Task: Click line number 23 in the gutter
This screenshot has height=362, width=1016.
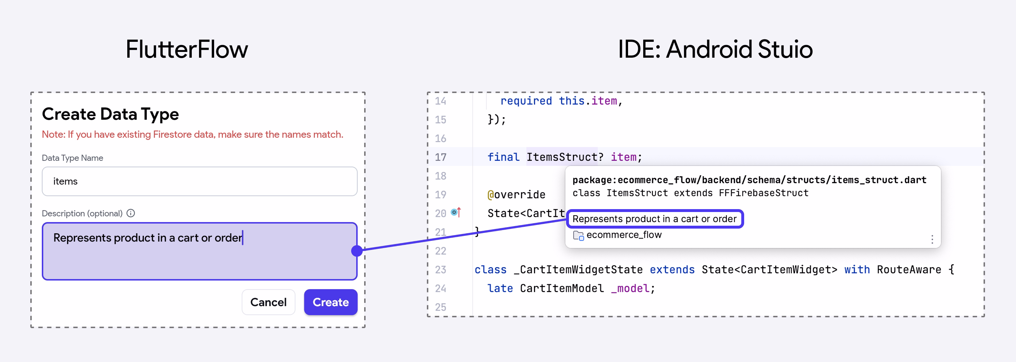Action: click(x=441, y=270)
